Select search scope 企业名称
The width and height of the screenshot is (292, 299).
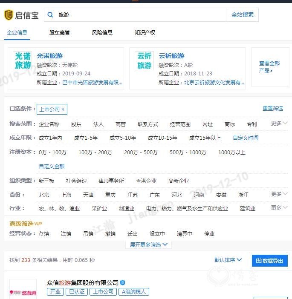click(49, 124)
